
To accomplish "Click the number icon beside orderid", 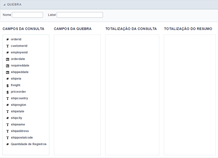I will coord(8,40).
